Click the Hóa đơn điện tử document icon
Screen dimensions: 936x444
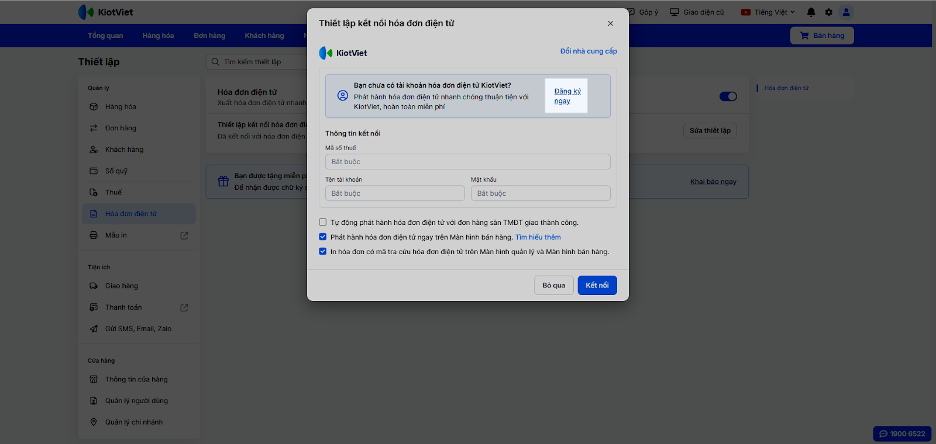[94, 214]
